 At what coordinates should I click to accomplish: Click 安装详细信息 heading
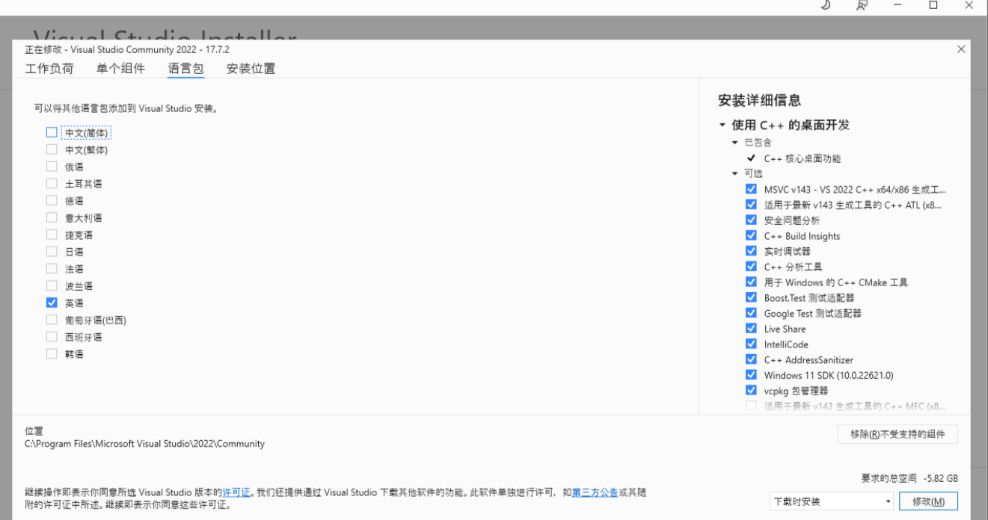(x=759, y=100)
